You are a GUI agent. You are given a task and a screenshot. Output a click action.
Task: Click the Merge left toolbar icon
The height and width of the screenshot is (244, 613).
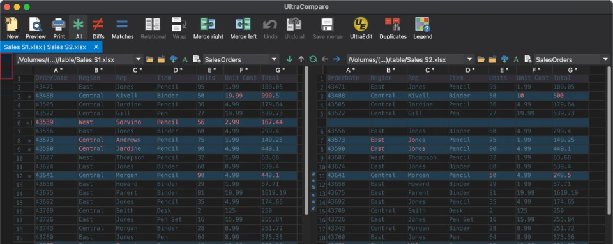click(x=243, y=27)
